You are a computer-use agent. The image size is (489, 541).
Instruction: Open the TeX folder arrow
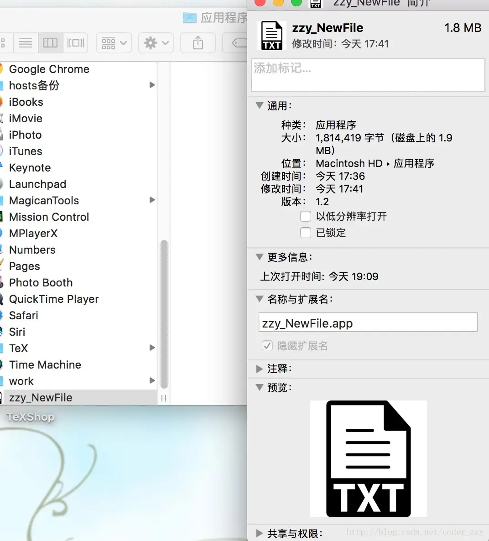(152, 348)
